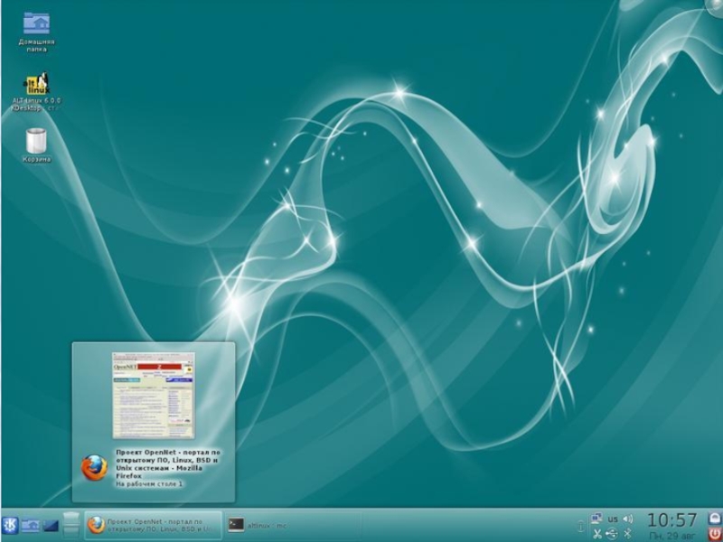This screenshot has width=723, height=542.
Task: Expand hidden system tray icons arrow
Action: (x=580, y=526)
